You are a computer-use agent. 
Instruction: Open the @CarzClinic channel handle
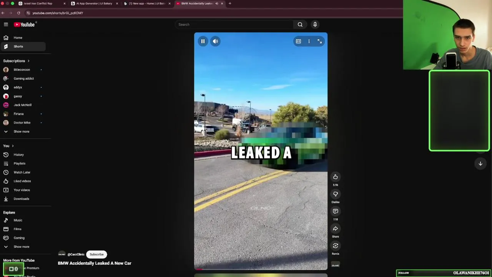coord(76,254)
